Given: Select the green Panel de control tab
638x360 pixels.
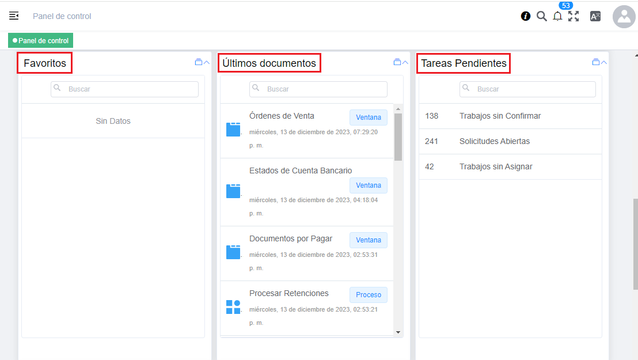Looking at the screenshot, I should tap(41, 41).
